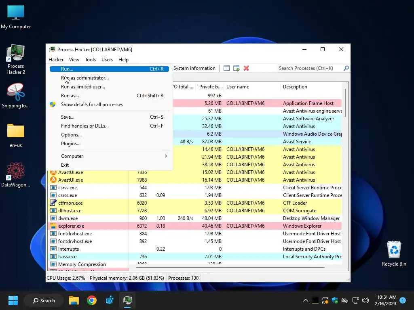Click the explorer.exe folder icon
This screenshot has height=310, width=414.
pos(53,226)
